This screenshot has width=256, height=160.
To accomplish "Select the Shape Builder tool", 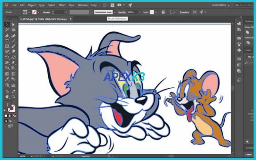I will pyautogui.click(x=7, y=68).
